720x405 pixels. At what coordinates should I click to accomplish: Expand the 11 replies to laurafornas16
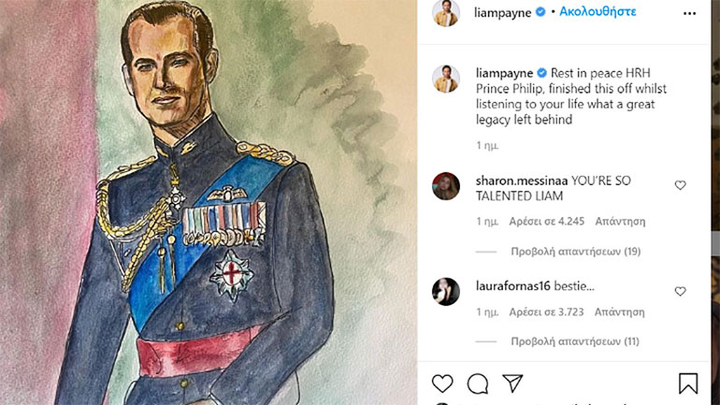point(575,341)
